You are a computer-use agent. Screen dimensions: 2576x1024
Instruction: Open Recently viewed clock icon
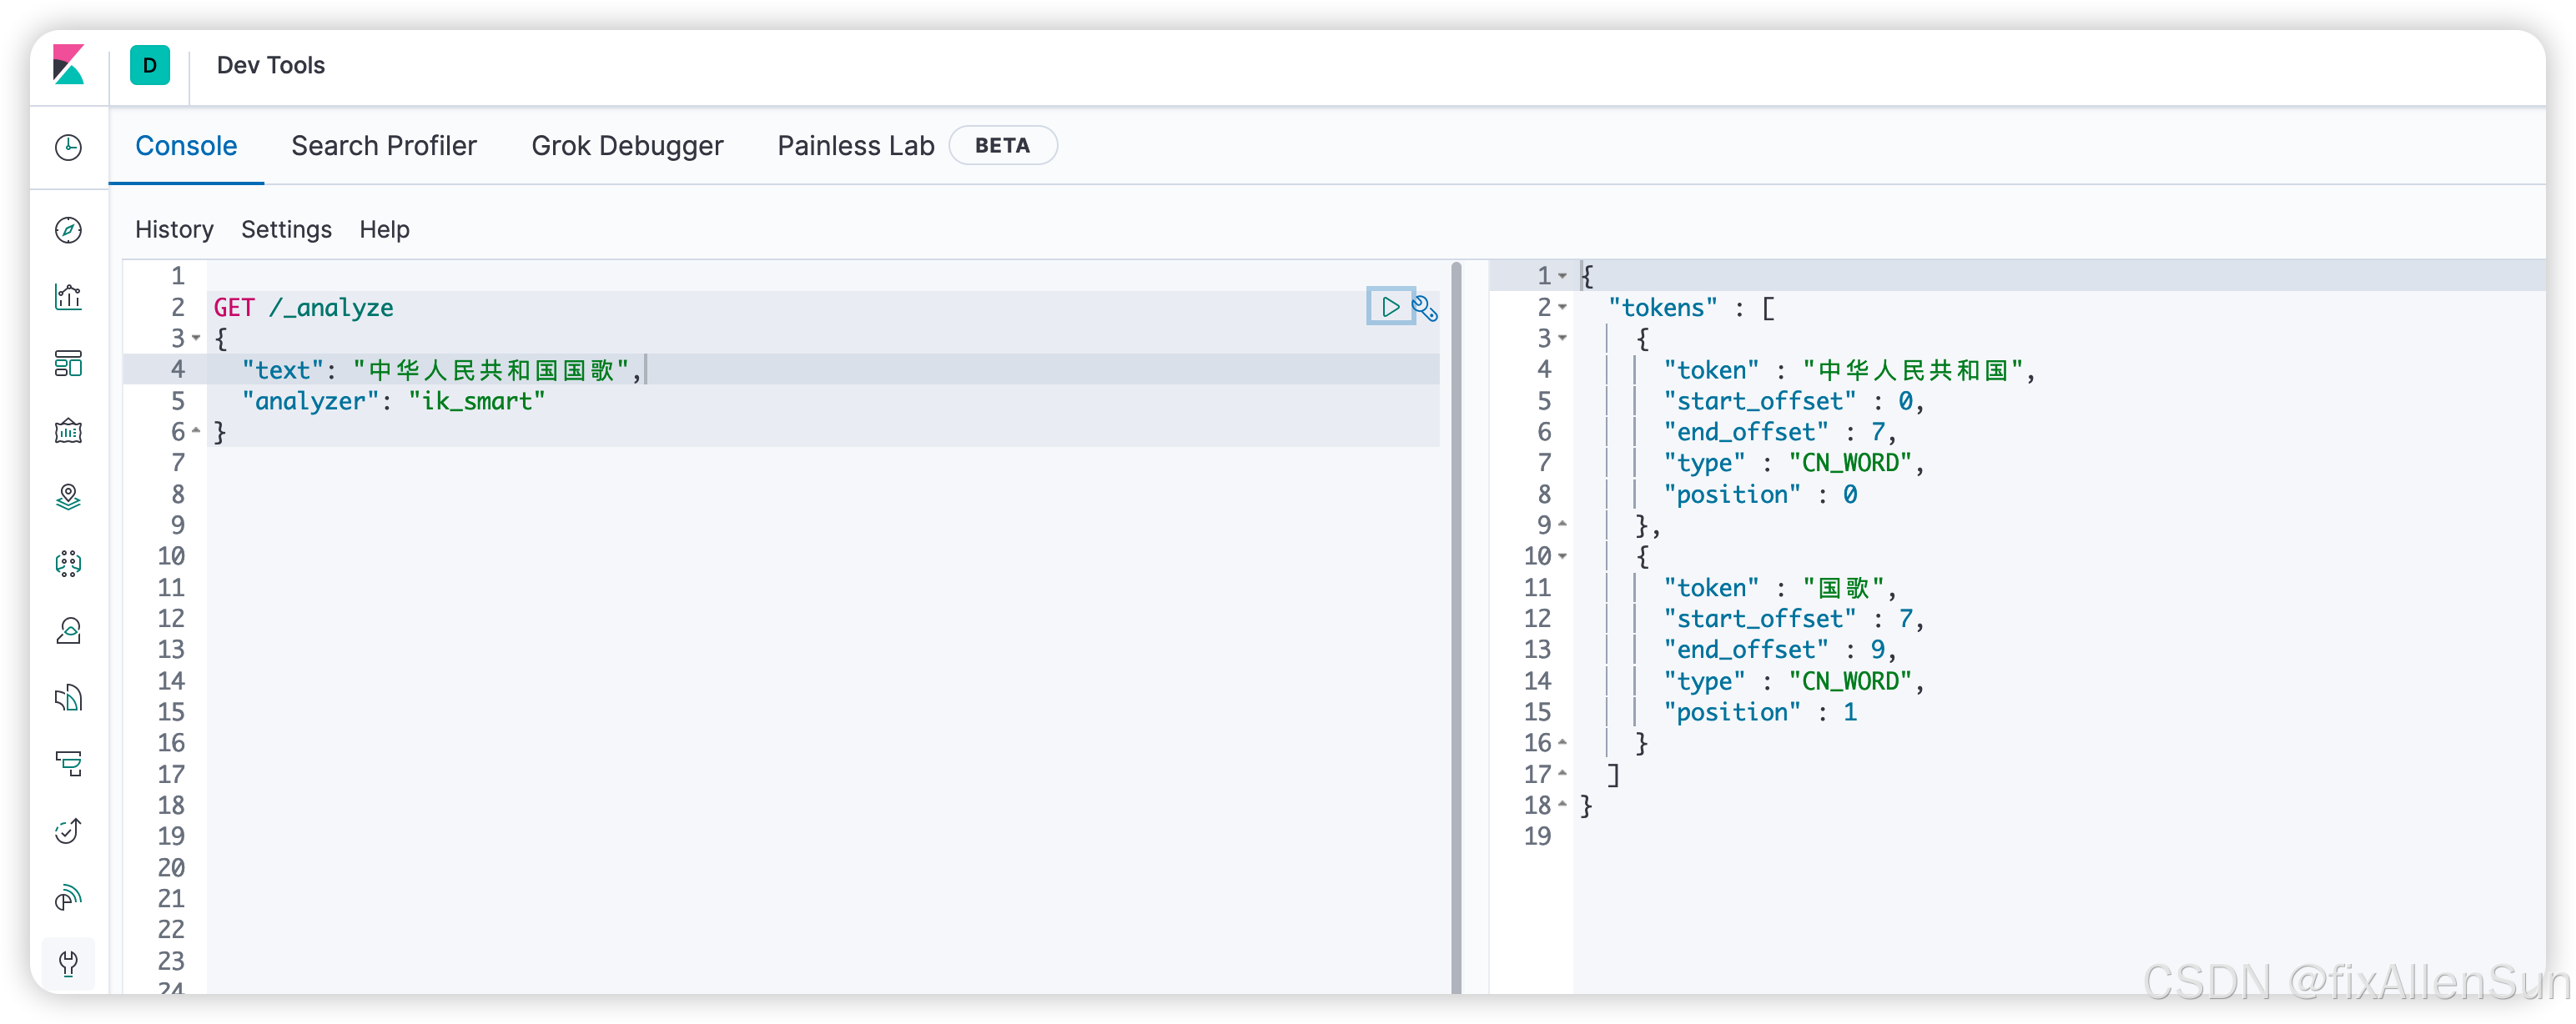[68, 147]
